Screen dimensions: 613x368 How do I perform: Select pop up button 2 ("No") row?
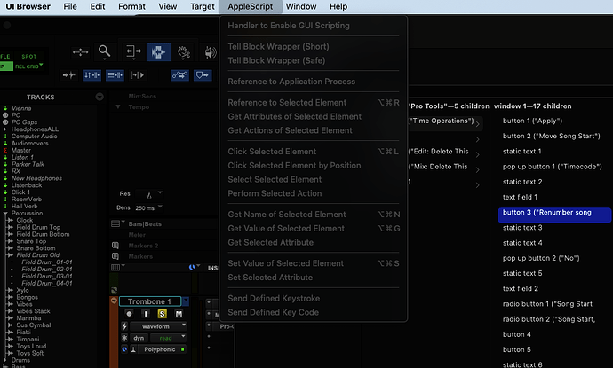tap(541, 258)
